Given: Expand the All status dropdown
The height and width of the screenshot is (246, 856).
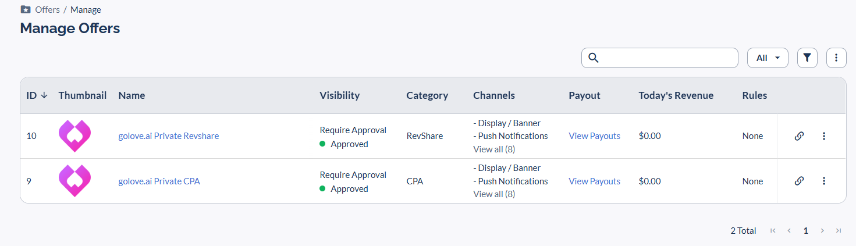Looking at the screenshot, I should [768, 58].
